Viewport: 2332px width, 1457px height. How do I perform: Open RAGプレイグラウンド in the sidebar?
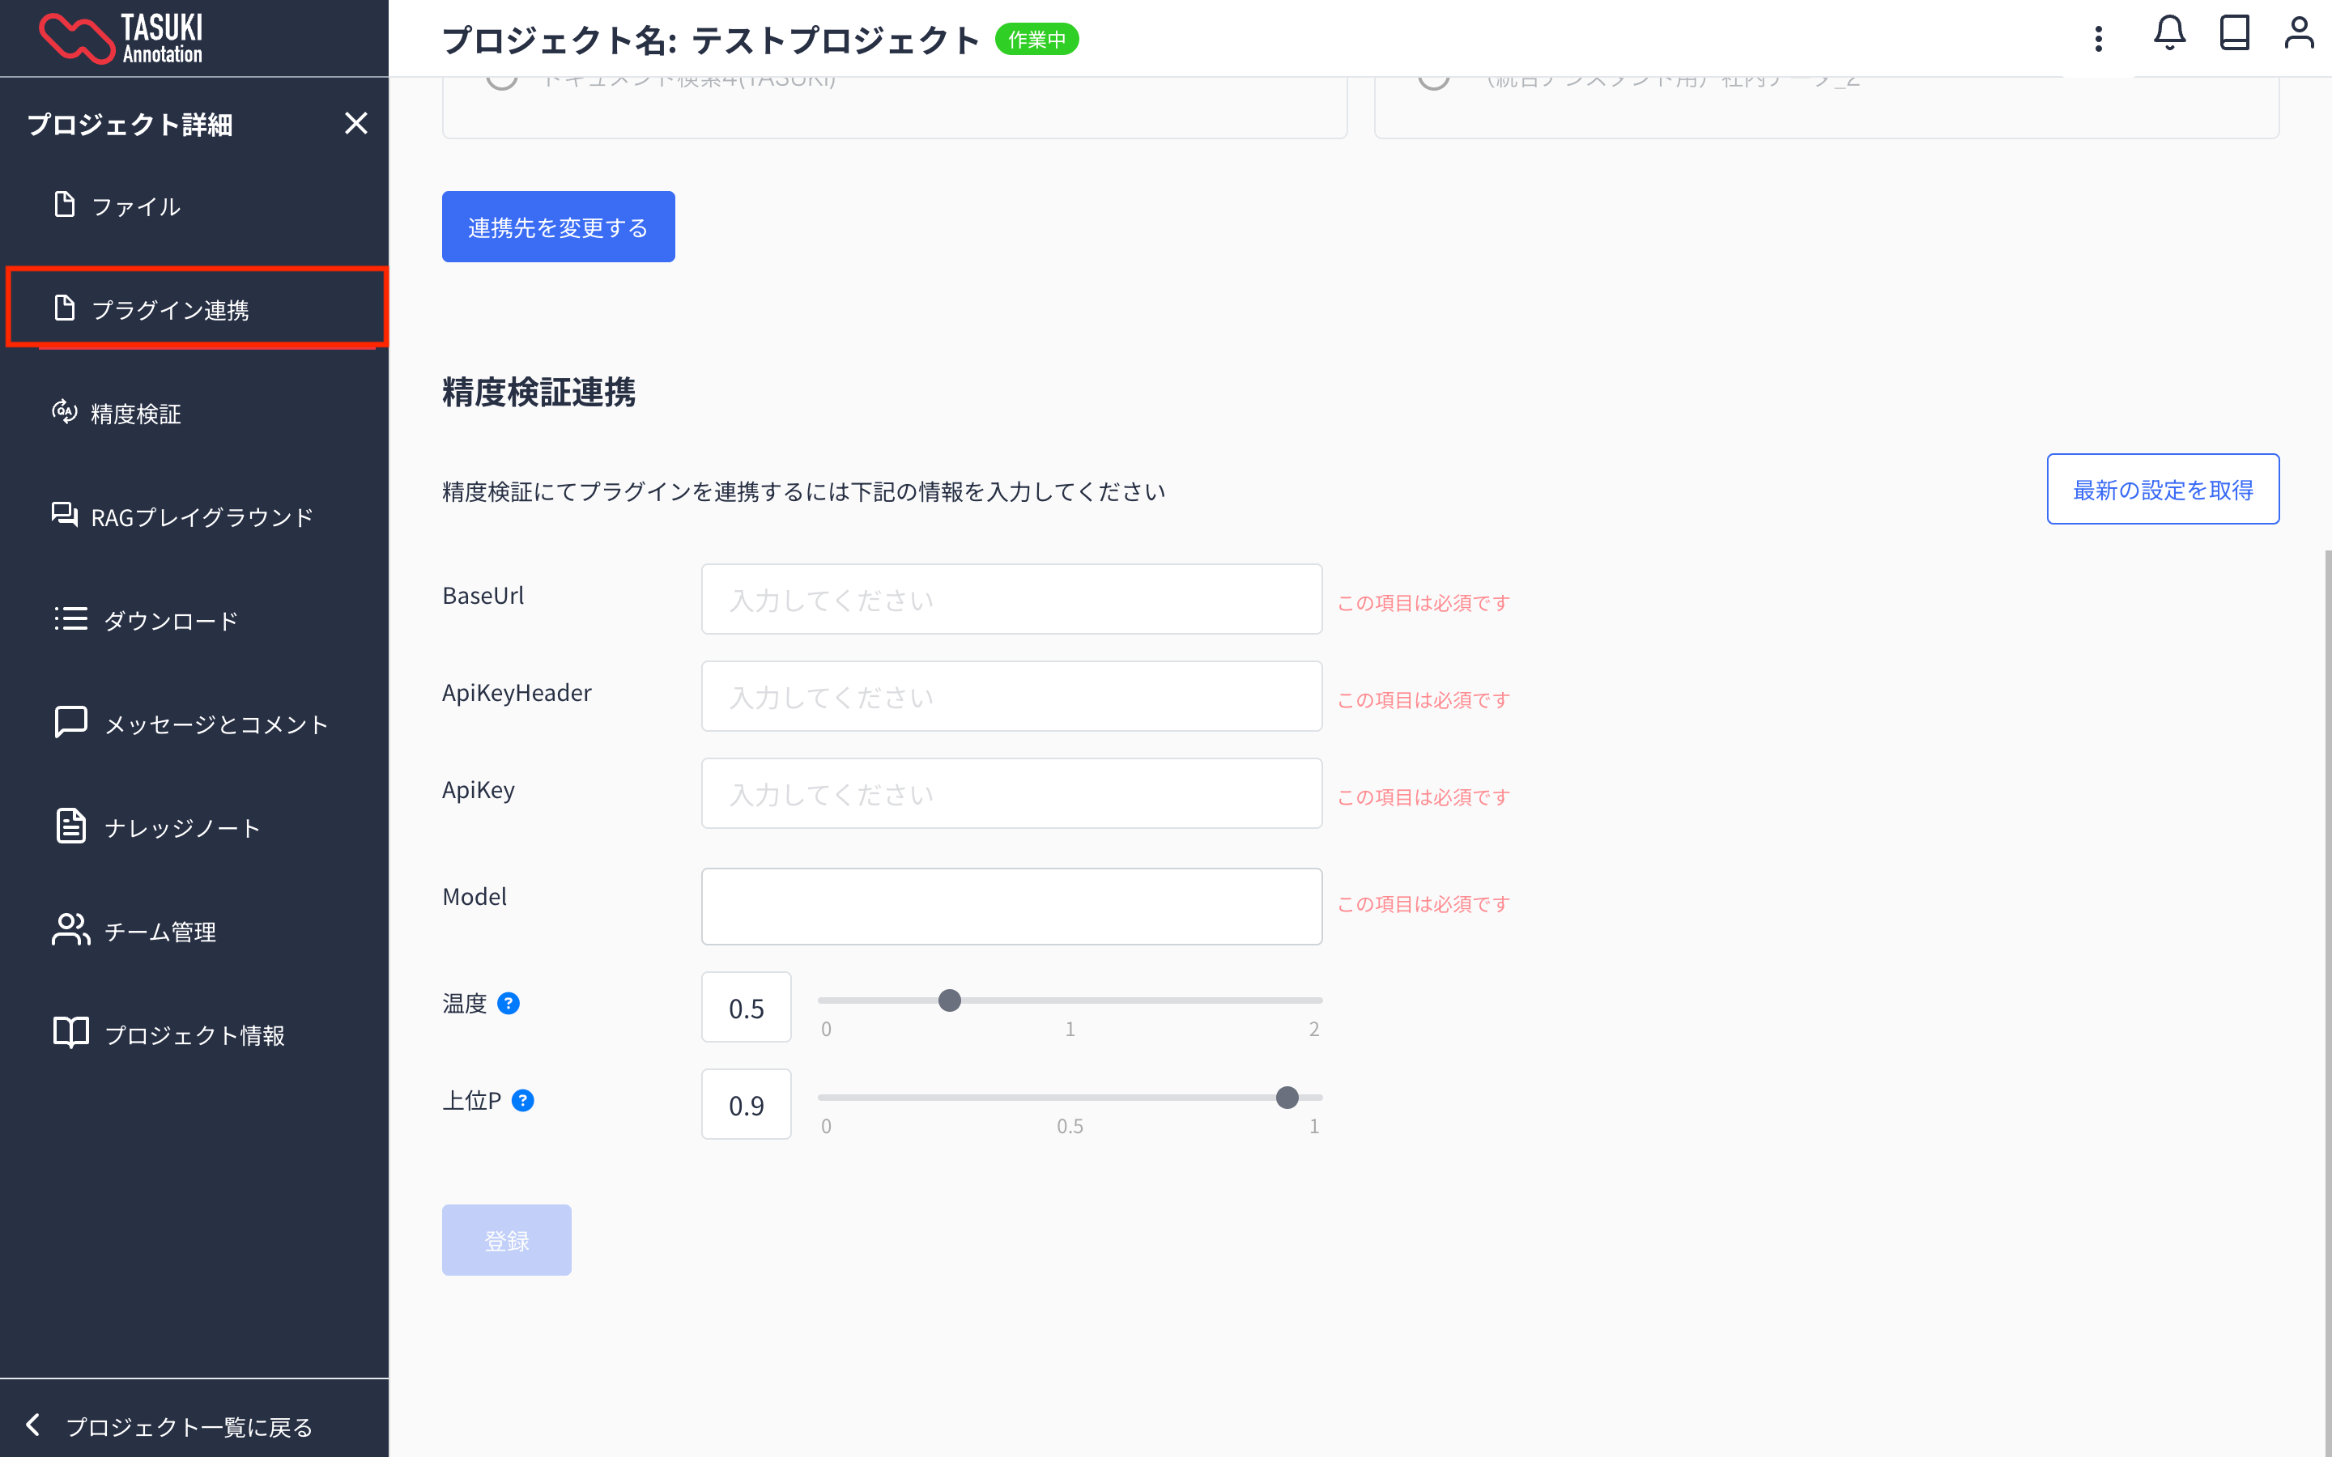(x=201, y=517)
